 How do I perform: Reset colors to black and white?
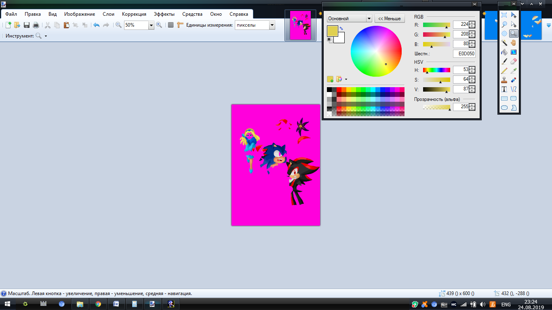(x=329, y=40)
